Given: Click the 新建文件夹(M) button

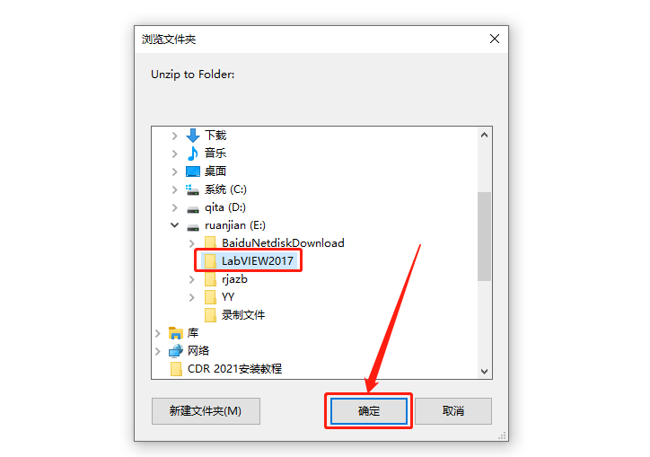Looking at the screenshot, I should coord(206,411).
